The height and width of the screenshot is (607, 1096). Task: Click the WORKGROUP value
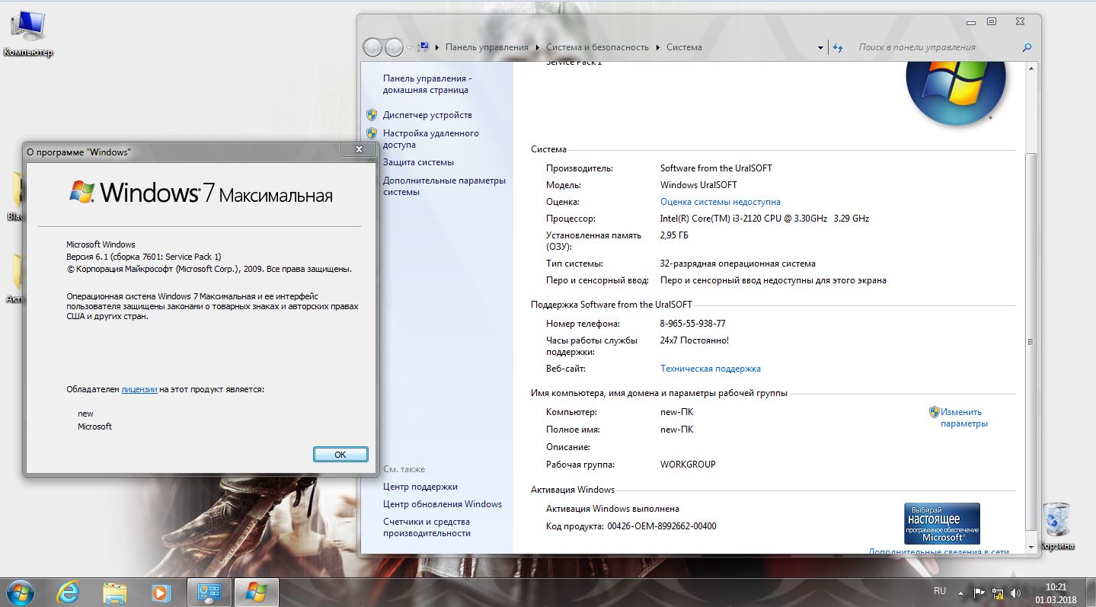(x=688, y=465)
